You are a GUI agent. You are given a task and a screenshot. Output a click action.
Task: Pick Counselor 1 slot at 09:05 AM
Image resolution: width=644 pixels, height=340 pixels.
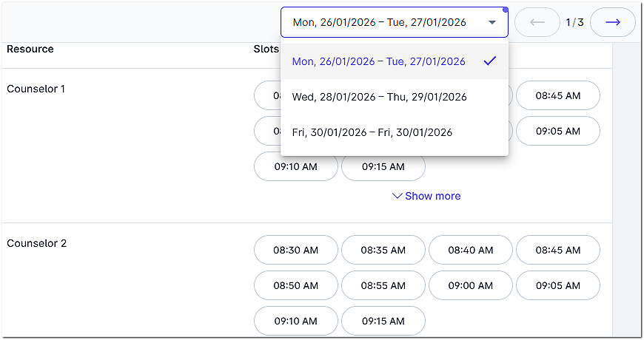(557, 131)
